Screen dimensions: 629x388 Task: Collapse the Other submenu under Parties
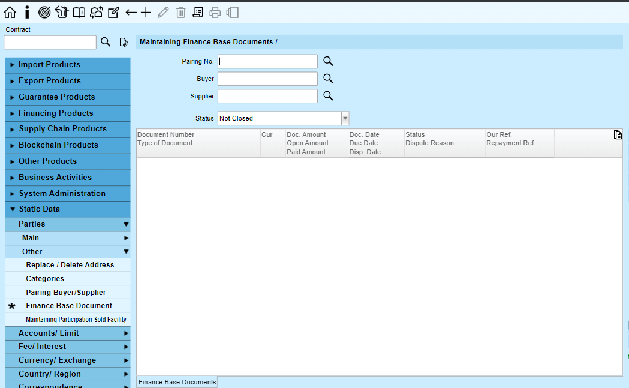68,252
